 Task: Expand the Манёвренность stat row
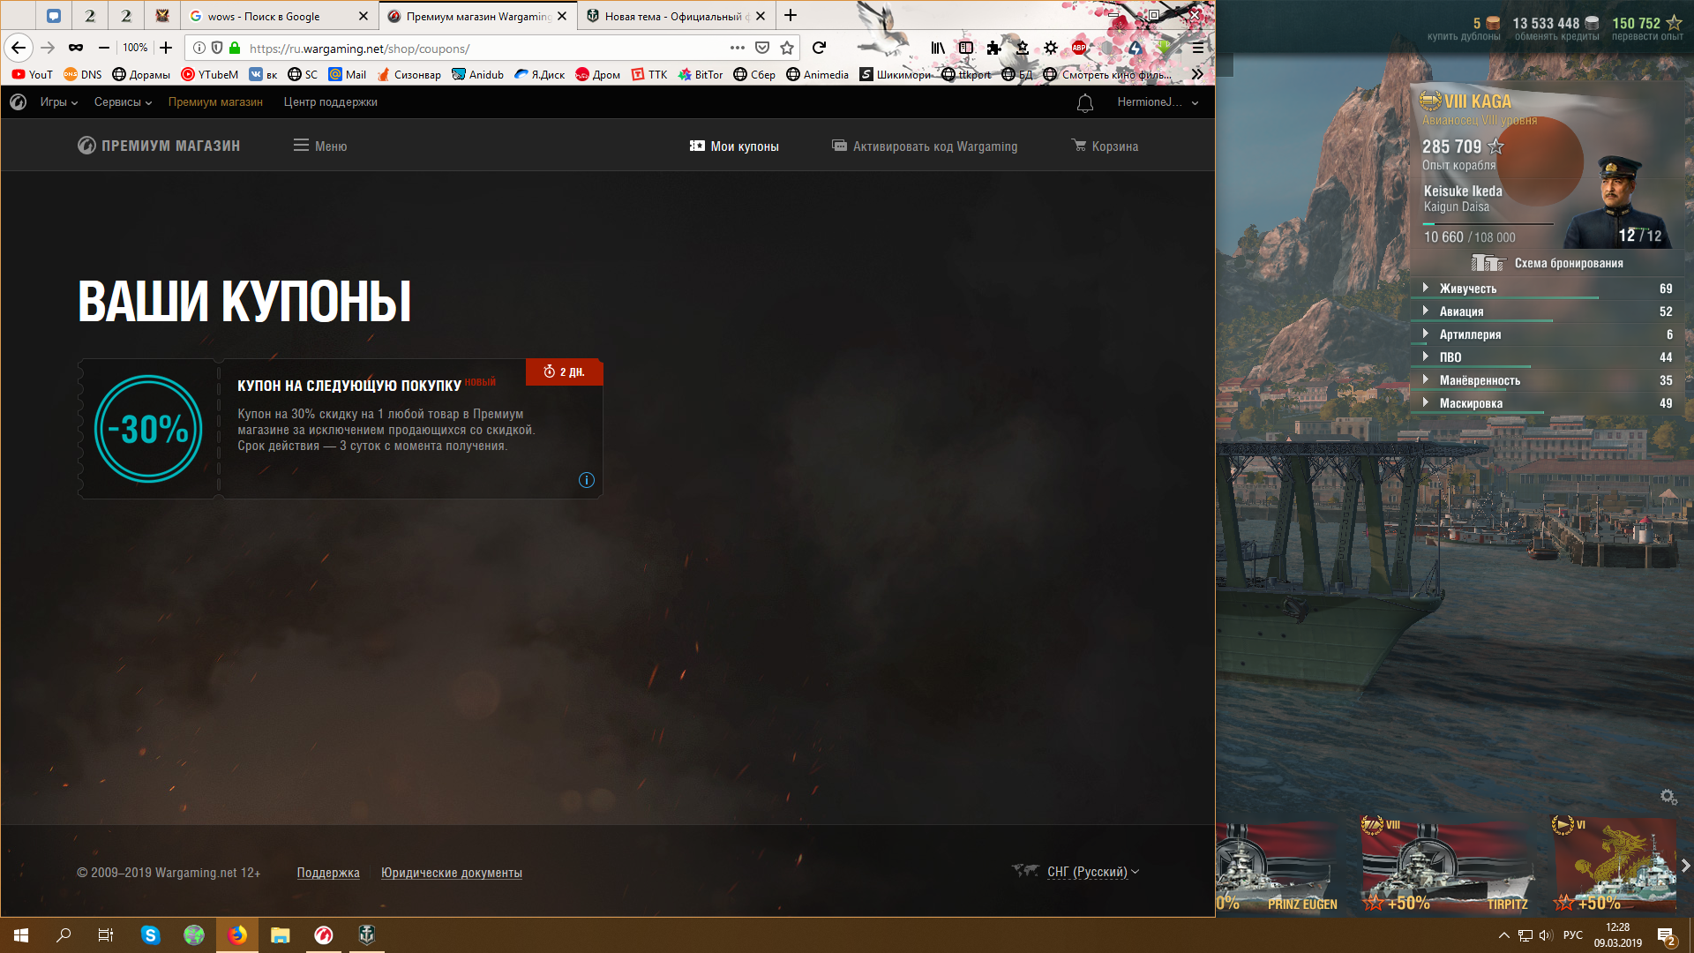[x=1546, y=380]
